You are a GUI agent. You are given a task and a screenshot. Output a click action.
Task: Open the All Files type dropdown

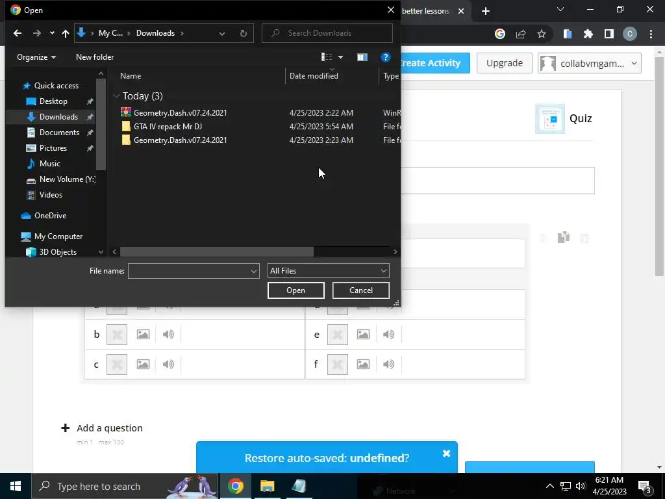[328, 271]
